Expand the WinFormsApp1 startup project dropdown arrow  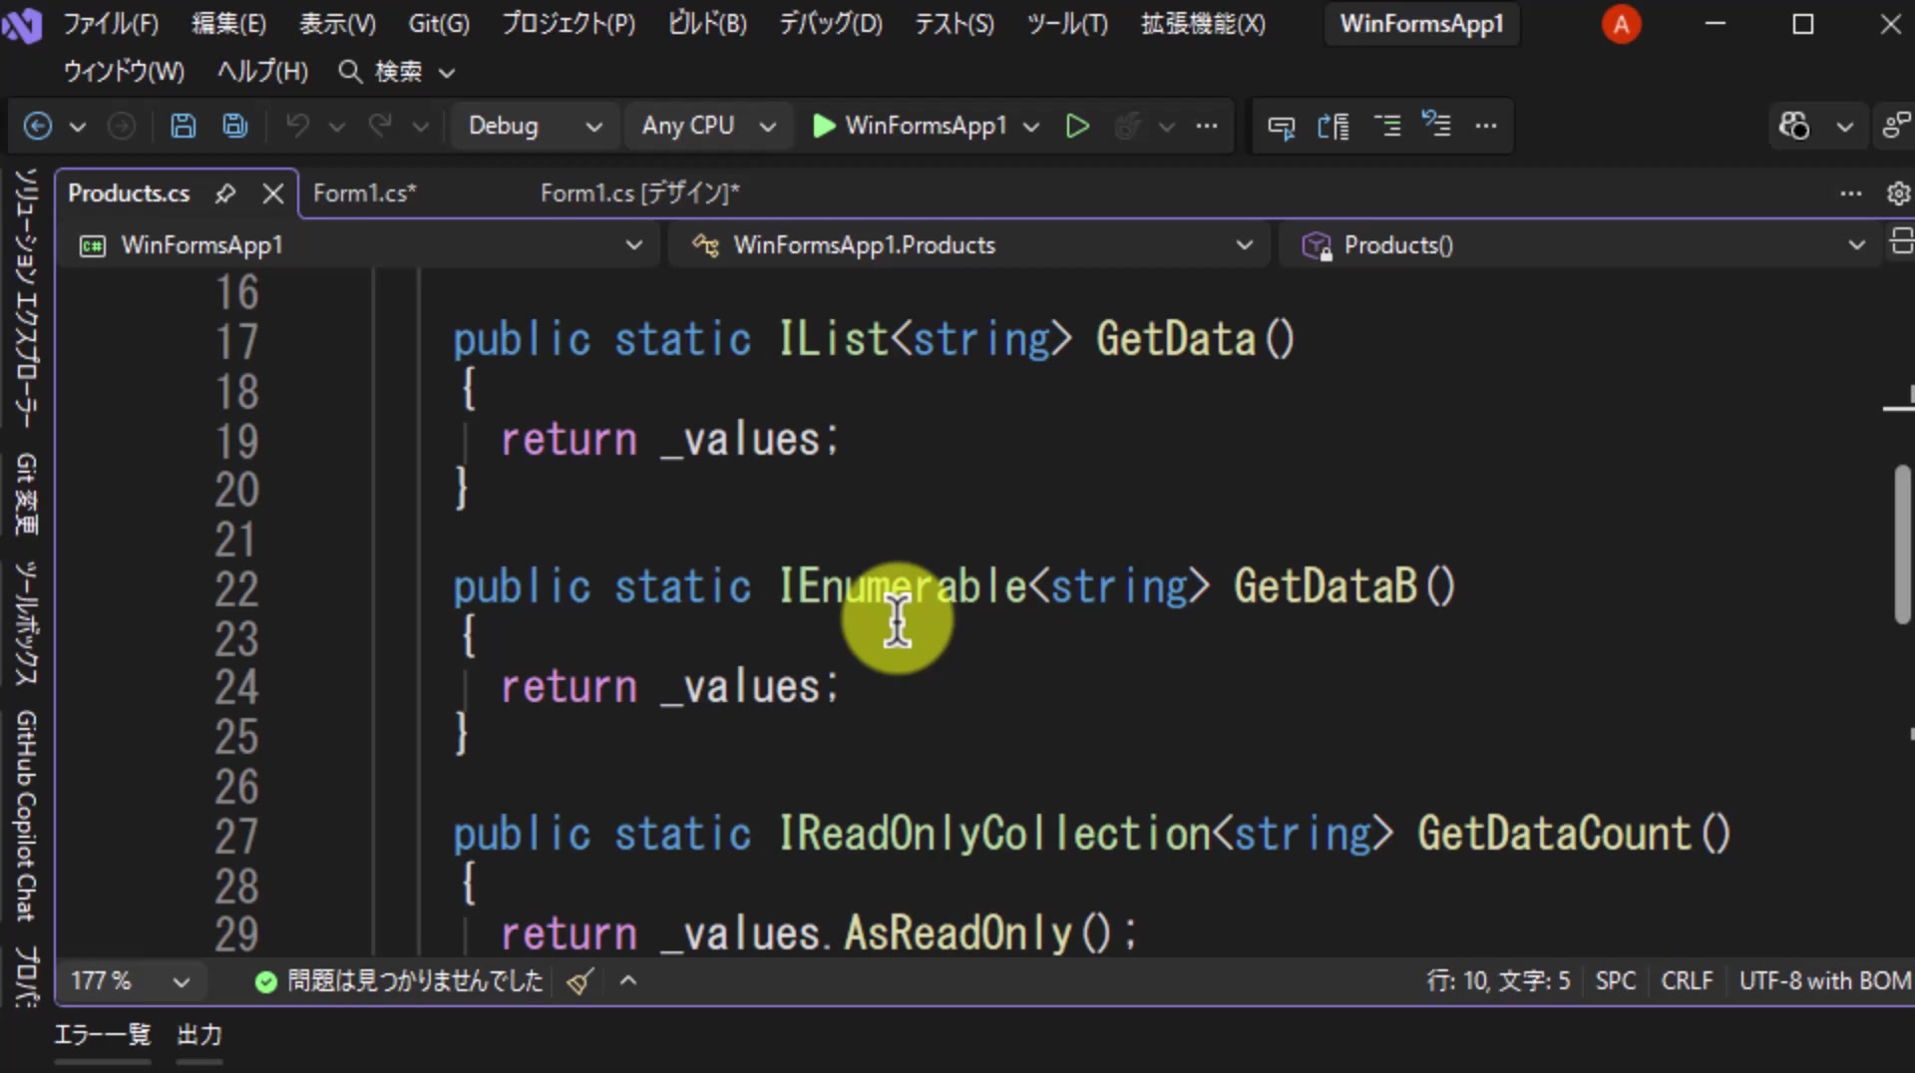1031,127
